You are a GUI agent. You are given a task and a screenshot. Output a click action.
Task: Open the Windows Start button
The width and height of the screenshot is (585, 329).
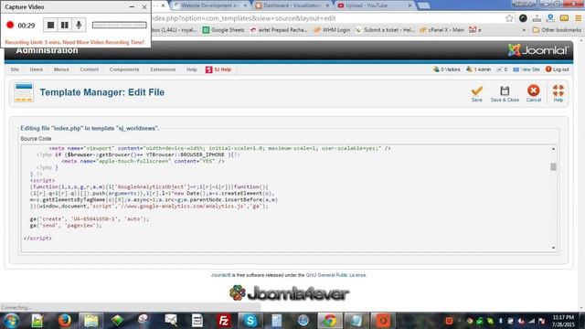click(x=10, y=321)
